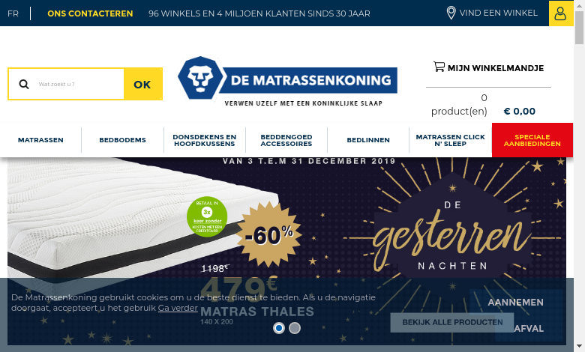
Task: Click the Ga verder link
Action: 178,308
